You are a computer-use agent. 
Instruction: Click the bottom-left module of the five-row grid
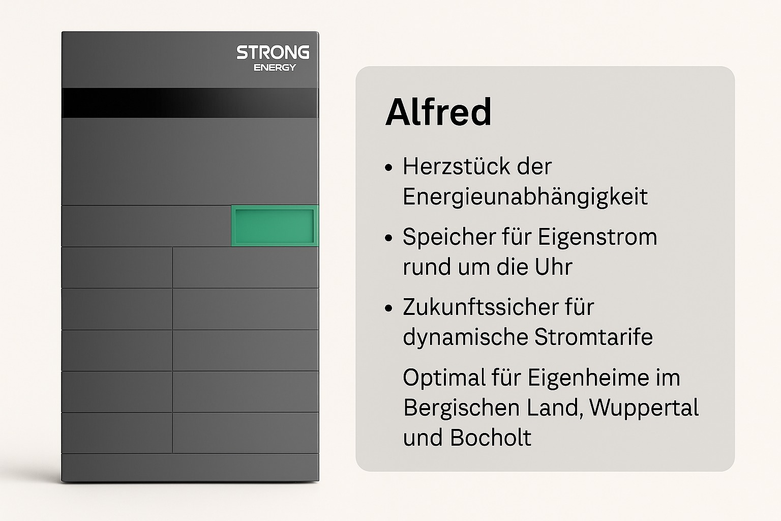point(117,433)
